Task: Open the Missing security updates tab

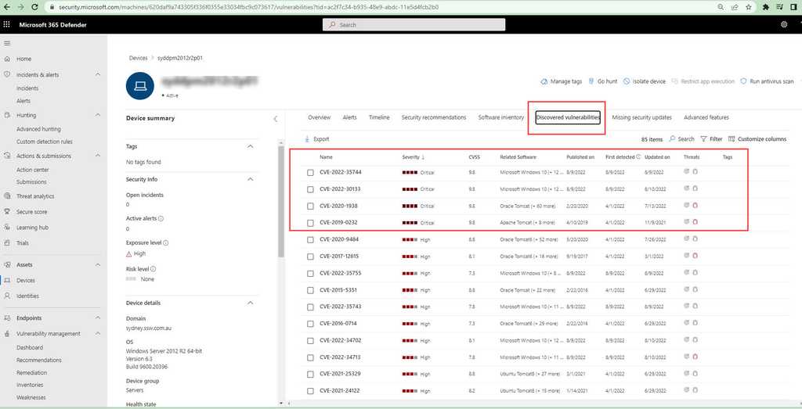Action: point(641,117)
